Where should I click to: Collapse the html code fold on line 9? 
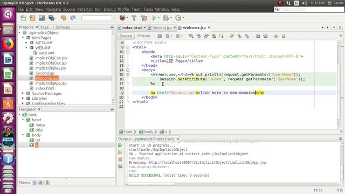click(x=128, y=47)
